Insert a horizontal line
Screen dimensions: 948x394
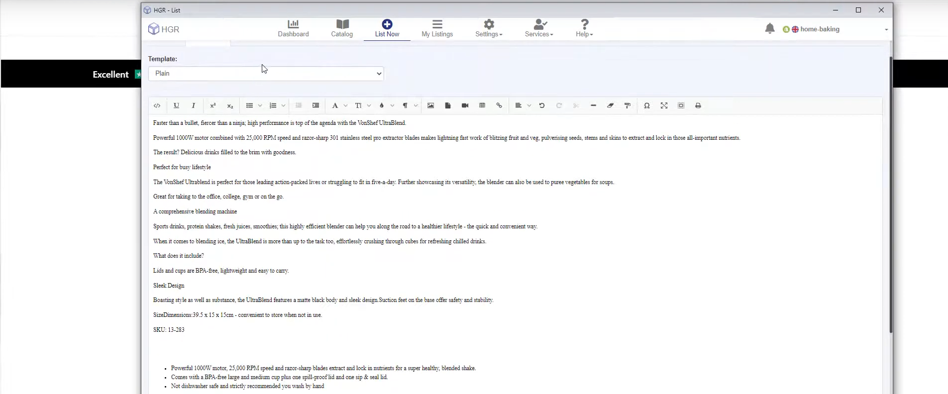click(x=593, y=105)
